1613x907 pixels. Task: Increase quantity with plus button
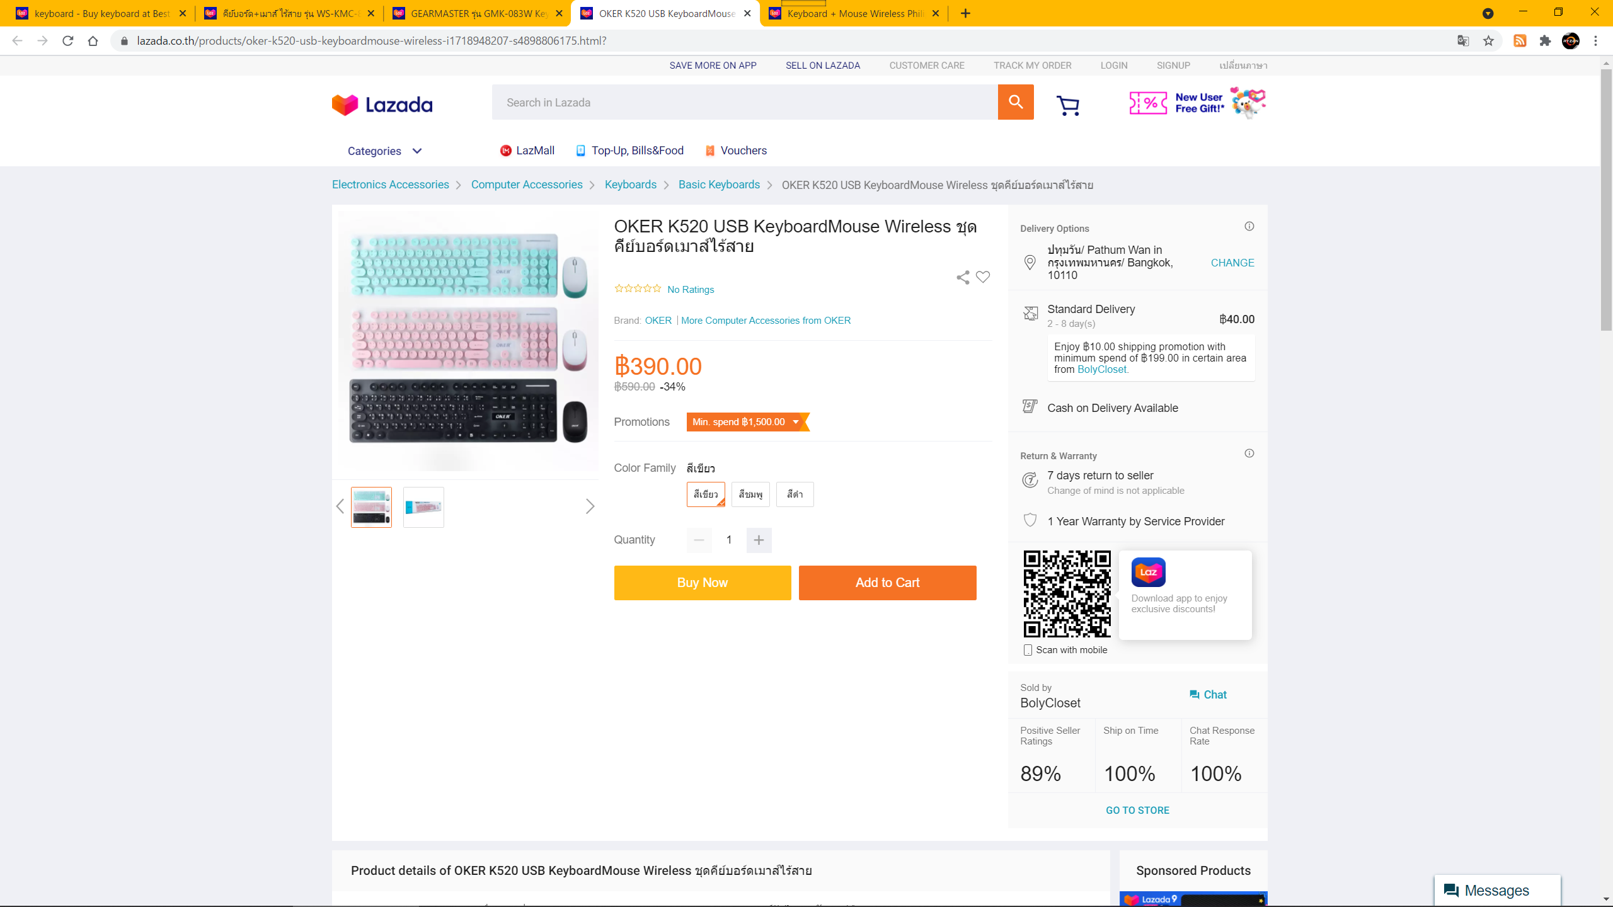(759, 540)
